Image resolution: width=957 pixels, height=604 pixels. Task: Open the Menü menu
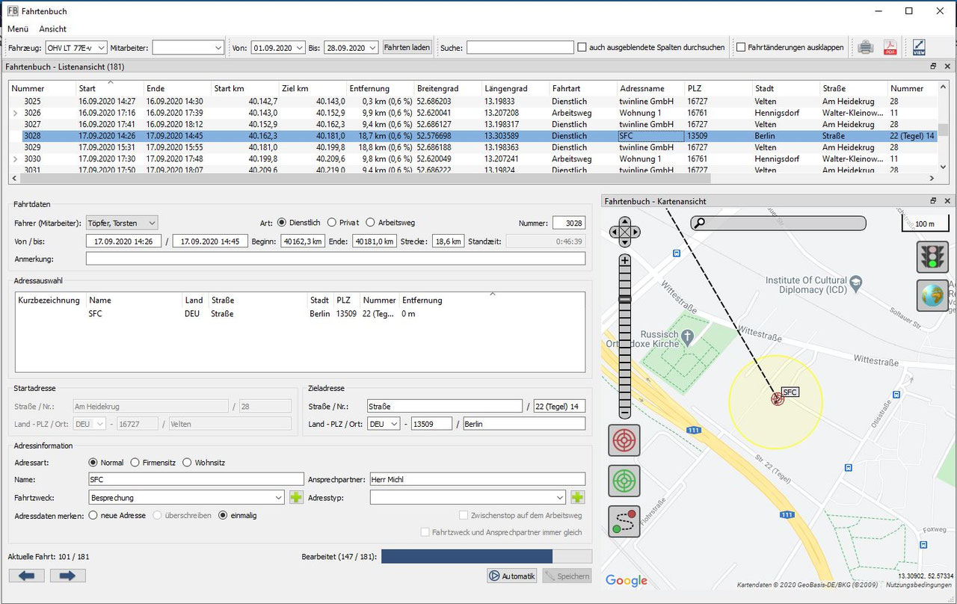[x=18, y=28]
